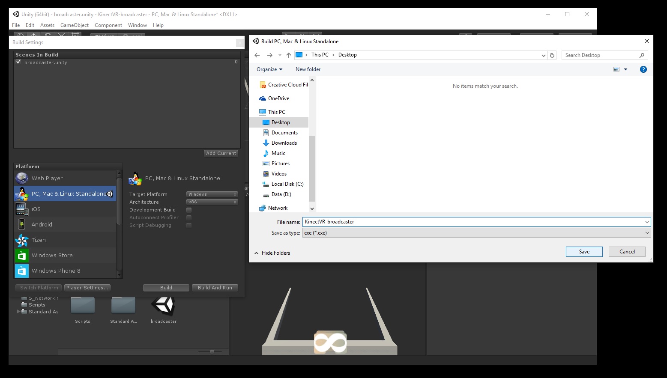Pick the Windows Store platform icon
Viewport: 667px width, 378px height.
coord(21,256)
